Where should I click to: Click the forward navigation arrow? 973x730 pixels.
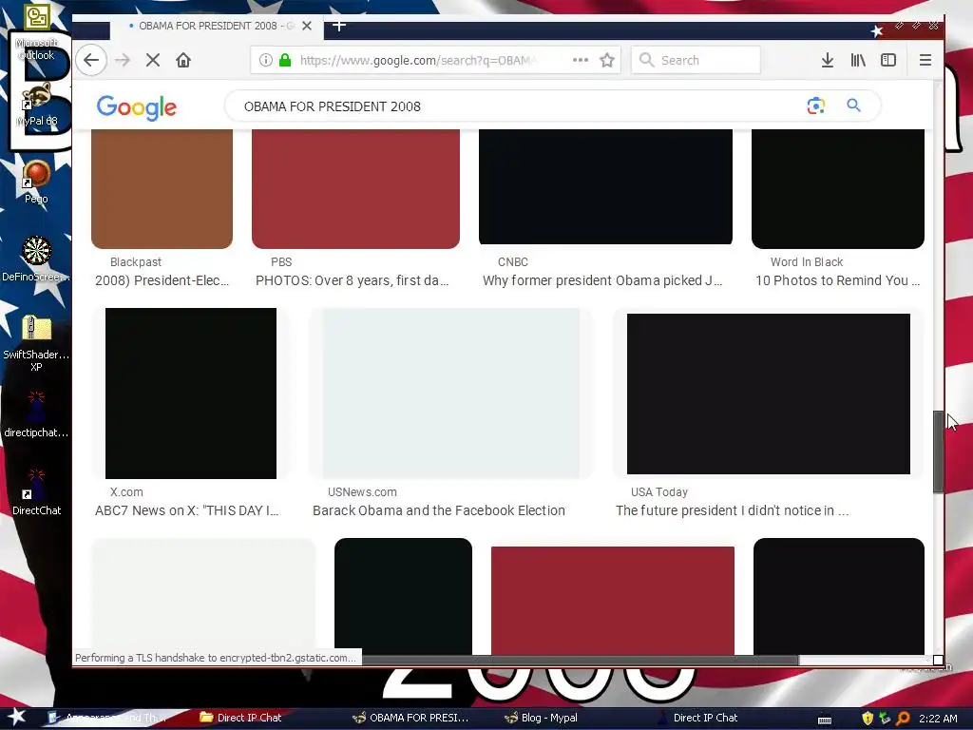[x=123, y=60]
